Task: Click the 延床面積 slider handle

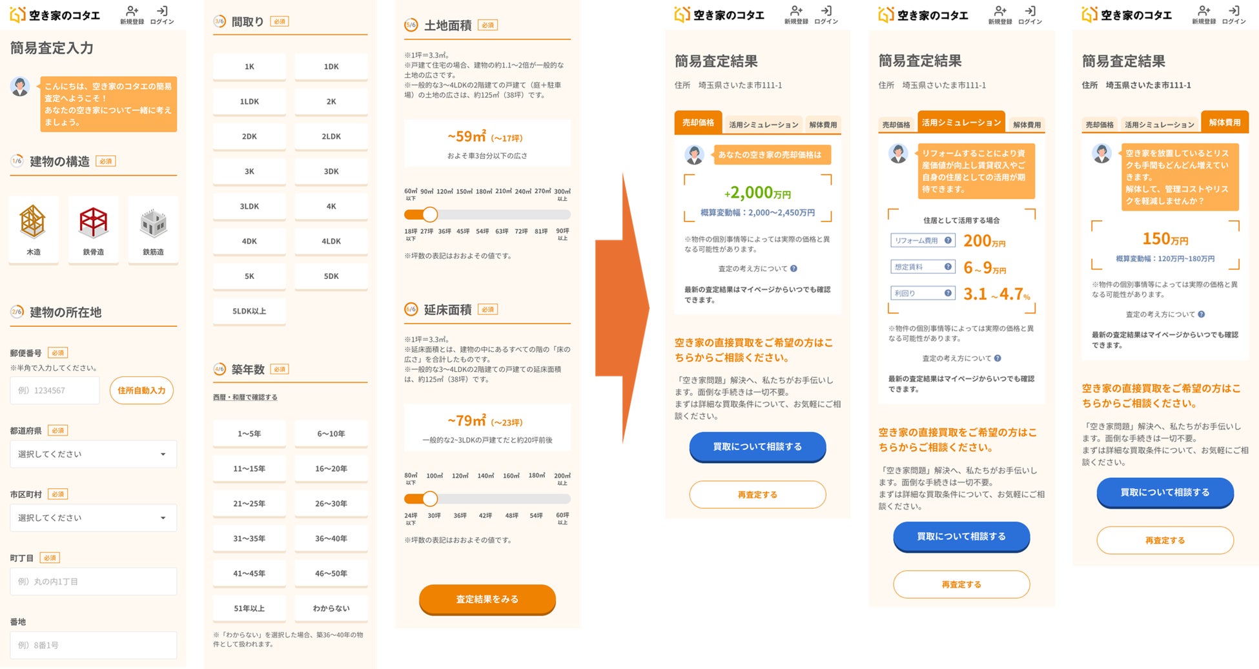Action: click(x=430, y=499)
